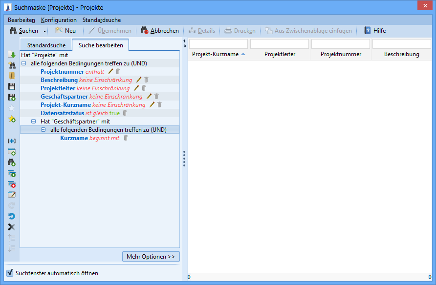
Task: Click the Abbrechen toolbar button
Action: (x=160, y=31)
